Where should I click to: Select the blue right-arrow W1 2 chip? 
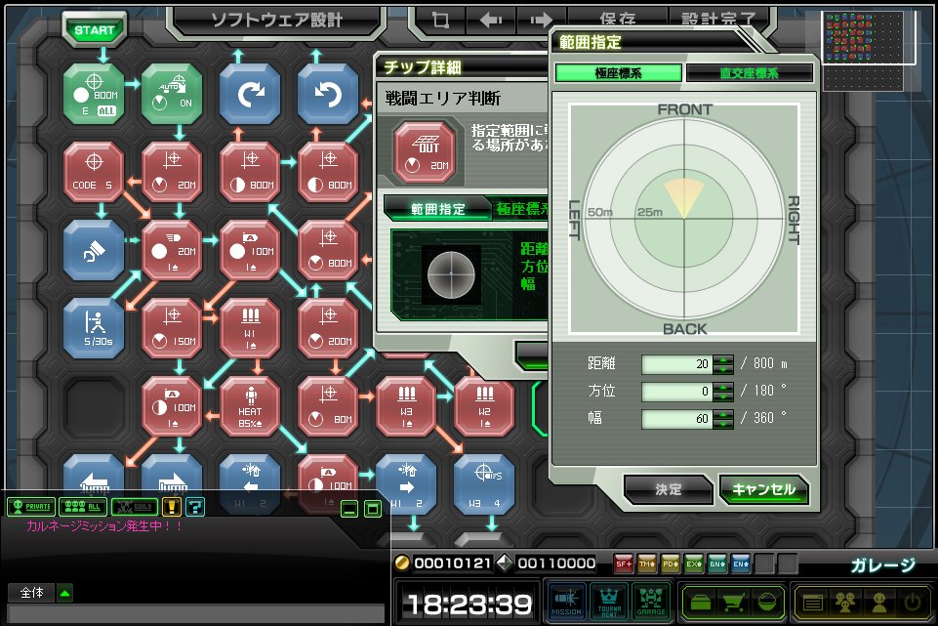[406, 484]
